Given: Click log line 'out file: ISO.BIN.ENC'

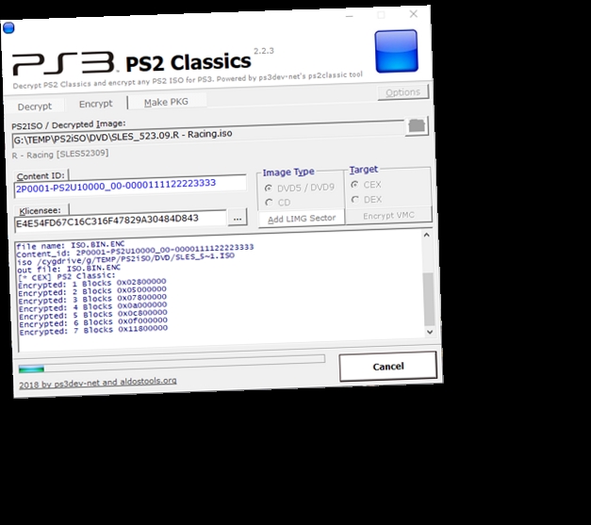Looking at the screenshot, I should (69, 269).
